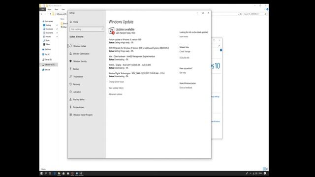
Task: Select Downloads in File Explorer navigation pane
Action: [49, 29]
